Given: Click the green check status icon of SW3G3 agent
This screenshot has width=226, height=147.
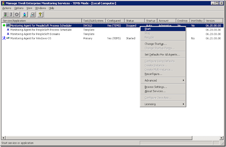Looking at the screenshot, I should coord(4,25).
